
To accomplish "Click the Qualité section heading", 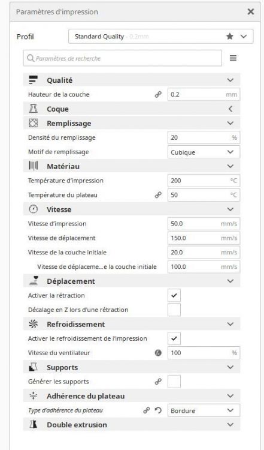I will 59,80.
